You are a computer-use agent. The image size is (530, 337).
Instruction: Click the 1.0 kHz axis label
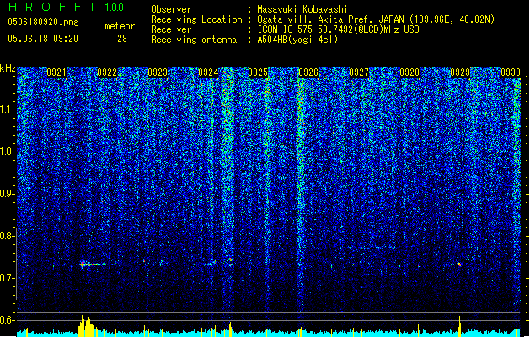tap(8, 152)
